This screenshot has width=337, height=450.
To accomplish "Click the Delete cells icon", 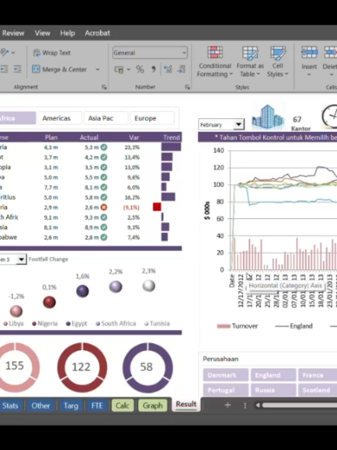I will (331, 52).
